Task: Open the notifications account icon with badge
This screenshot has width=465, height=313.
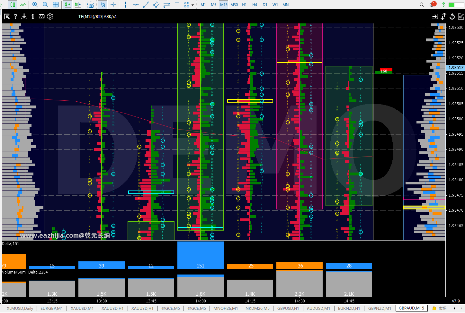Action: 433,4
